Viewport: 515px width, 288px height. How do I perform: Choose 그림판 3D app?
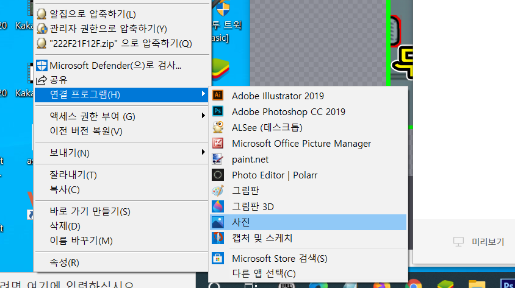click(x=308, y=206)
